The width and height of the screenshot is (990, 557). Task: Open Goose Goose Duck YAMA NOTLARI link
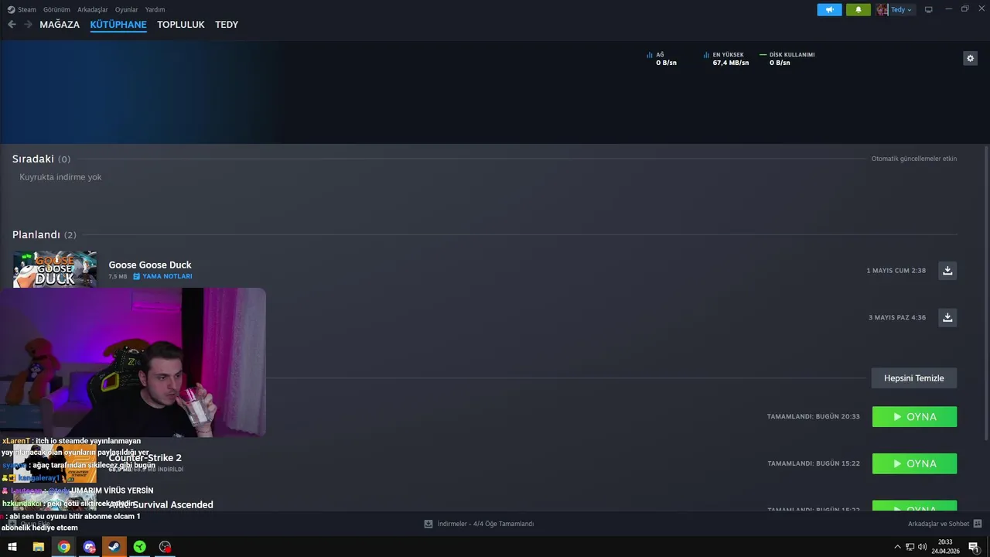click(162, 276)
